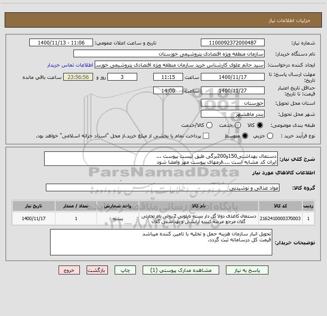This screenshot has height=316, width=327.
Task: Click product code 2162410000370003 cell
Action: coord(280,218)
